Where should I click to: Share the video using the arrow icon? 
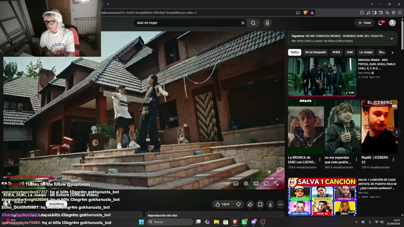click(x=250, y=205)
